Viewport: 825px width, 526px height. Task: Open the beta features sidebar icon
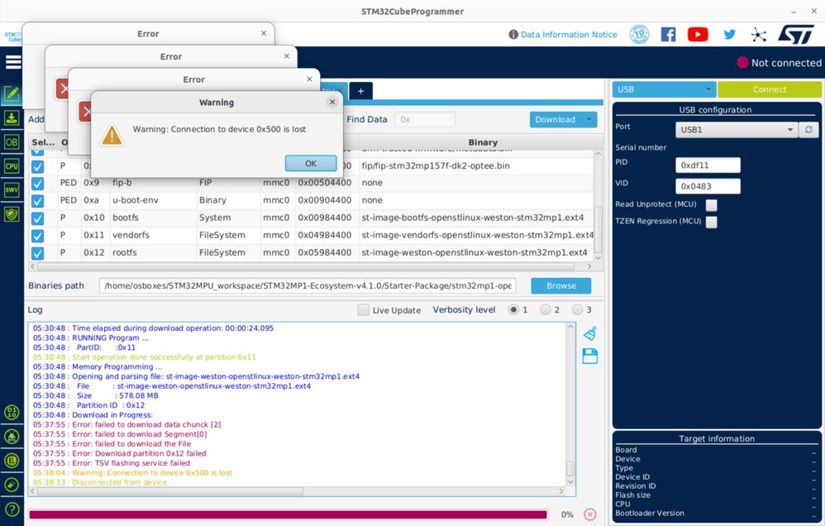point(12,437)
